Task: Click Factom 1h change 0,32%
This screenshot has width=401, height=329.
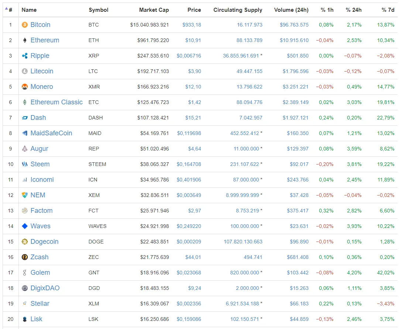Action: point(326,211)
